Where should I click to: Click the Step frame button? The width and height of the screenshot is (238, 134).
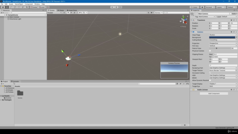click(x=120, y=7)
